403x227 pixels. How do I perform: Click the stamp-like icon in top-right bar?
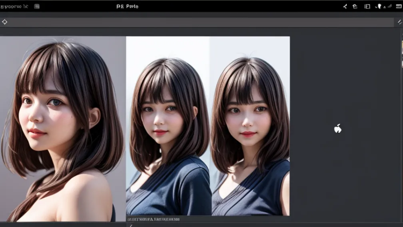pos(355,6)
